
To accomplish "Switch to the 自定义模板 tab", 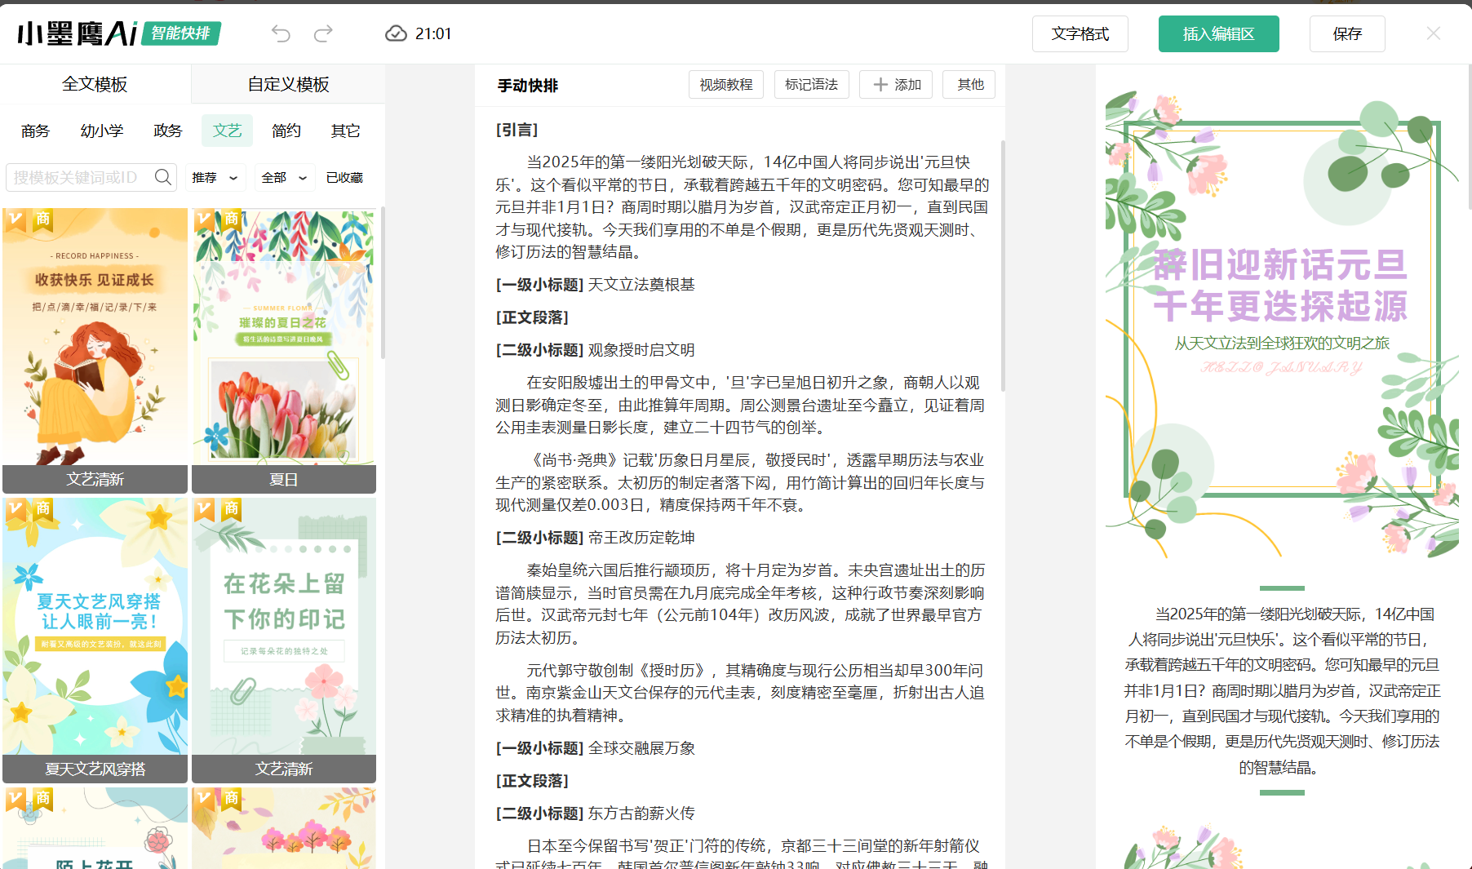I will point(288,84).
